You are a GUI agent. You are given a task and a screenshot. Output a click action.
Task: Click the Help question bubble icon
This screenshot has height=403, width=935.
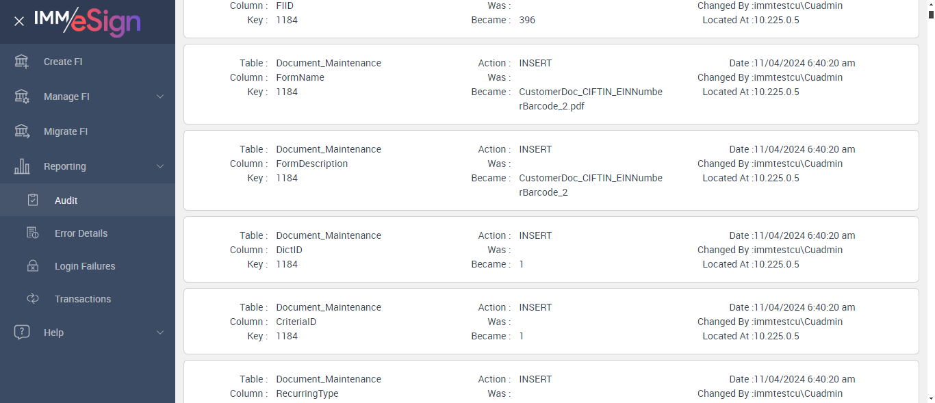click(22, 333)
